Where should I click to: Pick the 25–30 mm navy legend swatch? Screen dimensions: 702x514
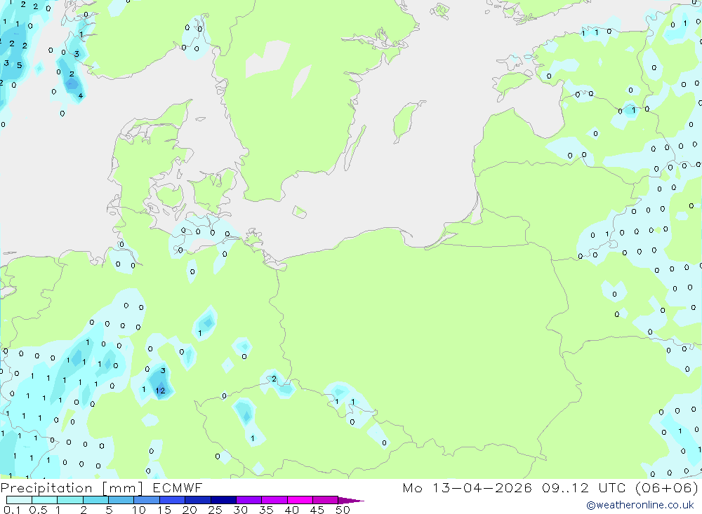click(223, 500)
